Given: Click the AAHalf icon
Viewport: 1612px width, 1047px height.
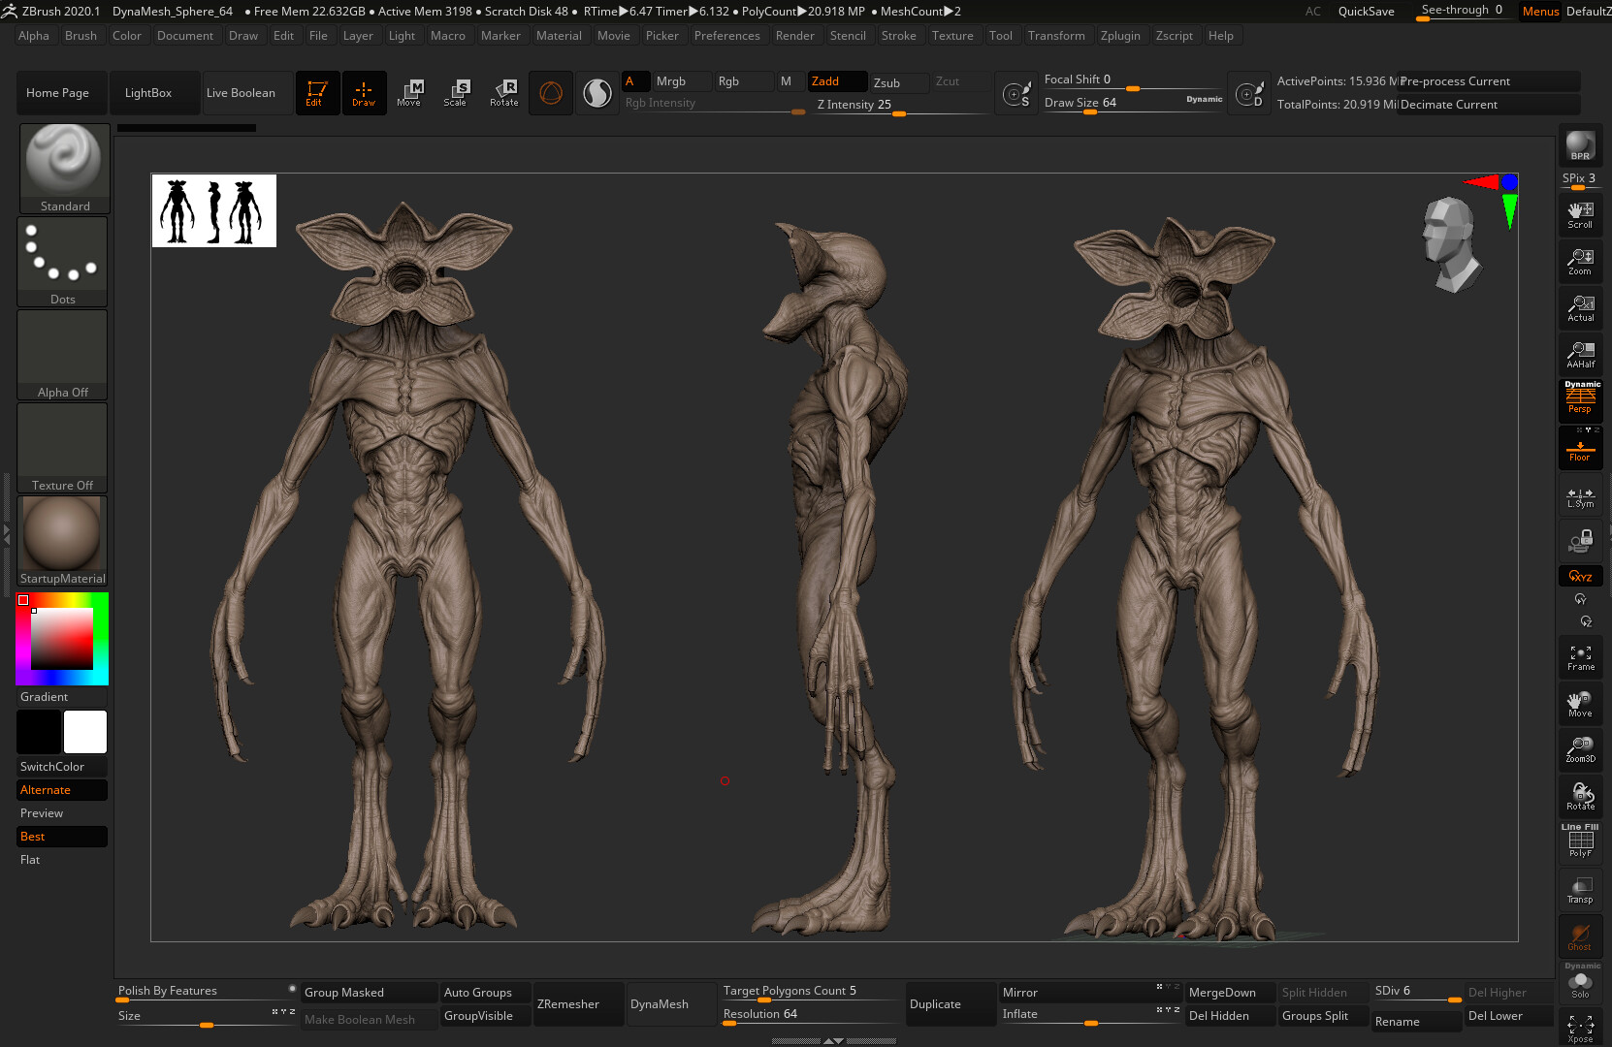Looking at the screenshot, I should click(1580, 355).
